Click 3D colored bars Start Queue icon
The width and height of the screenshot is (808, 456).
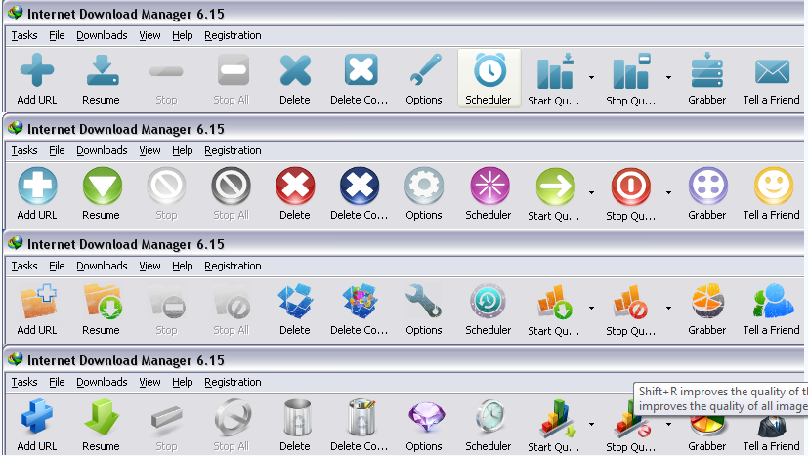click(x=557, y=418)
